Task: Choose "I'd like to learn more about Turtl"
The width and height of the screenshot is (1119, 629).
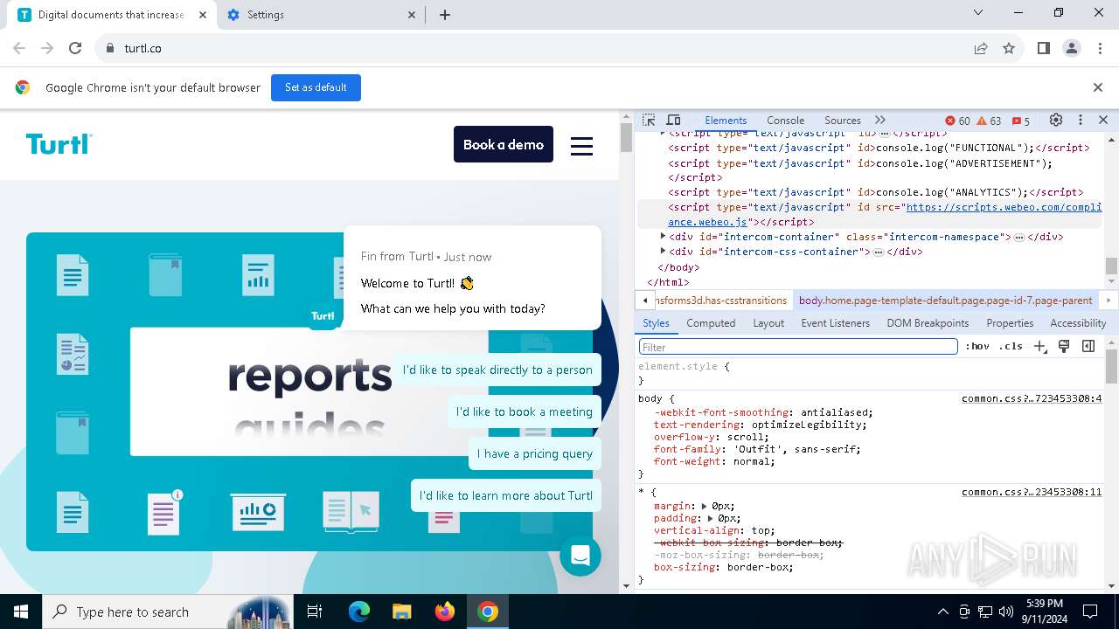Action: coord(506,495)
